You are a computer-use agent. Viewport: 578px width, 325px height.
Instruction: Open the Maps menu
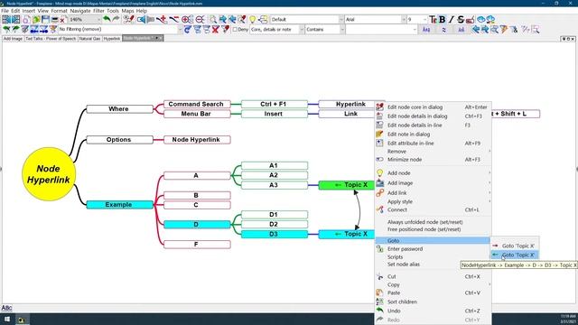pos(127,11)
